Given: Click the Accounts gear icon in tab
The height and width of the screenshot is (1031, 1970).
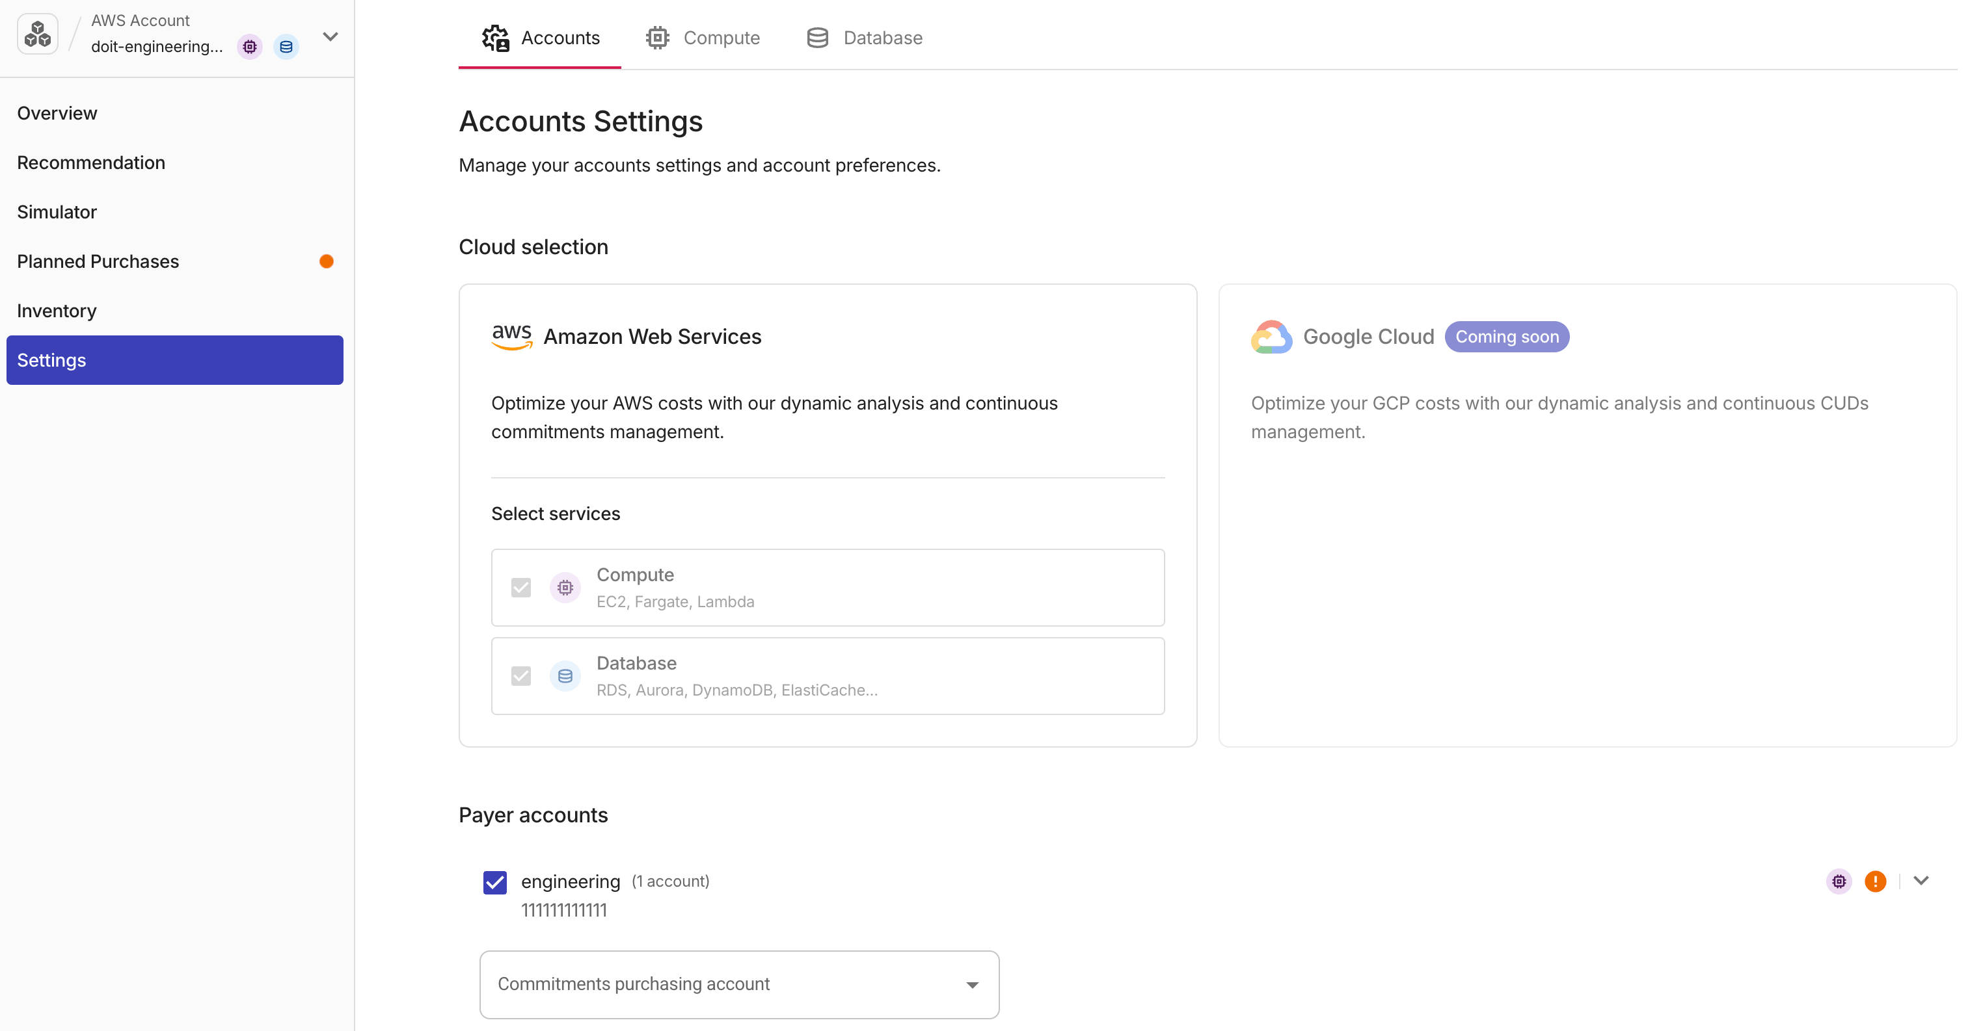Looking at the screenshot, I should point(496,38).
